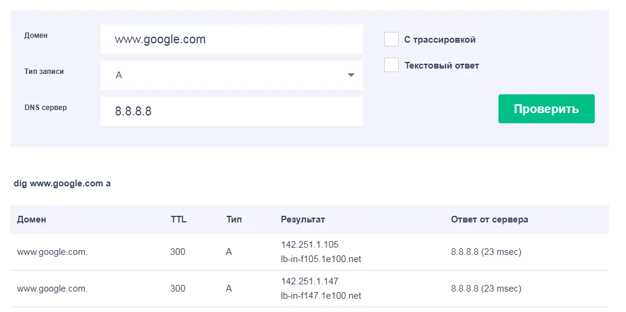
Task: Click hostname lb-in-f105.1e100.net
Action: point(321,259)
